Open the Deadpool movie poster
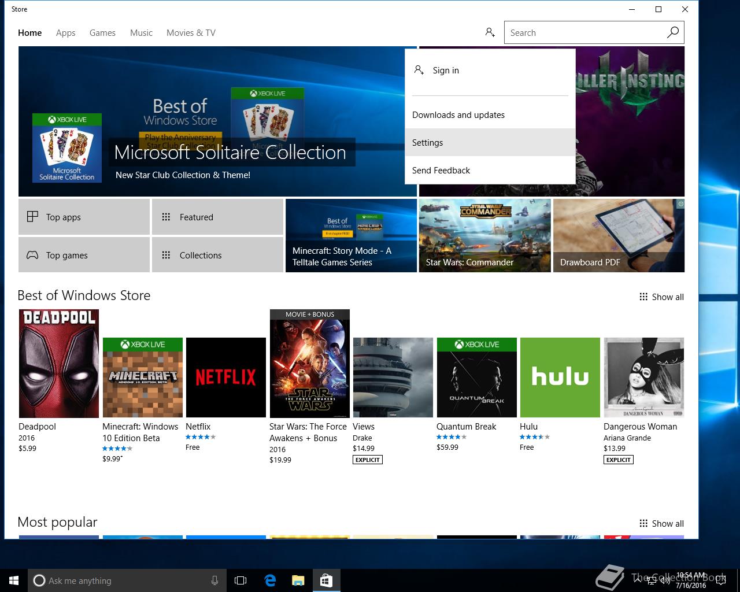This screenshot has width=740, height=592. tap(59, 363)
